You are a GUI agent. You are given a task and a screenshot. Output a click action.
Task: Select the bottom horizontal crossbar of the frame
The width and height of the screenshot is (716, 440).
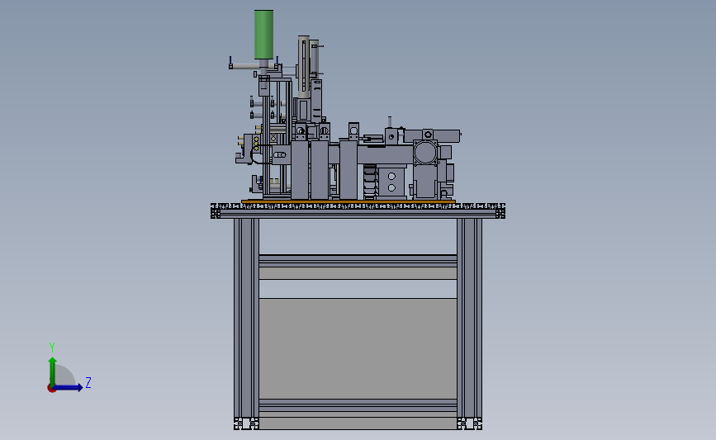358,405
